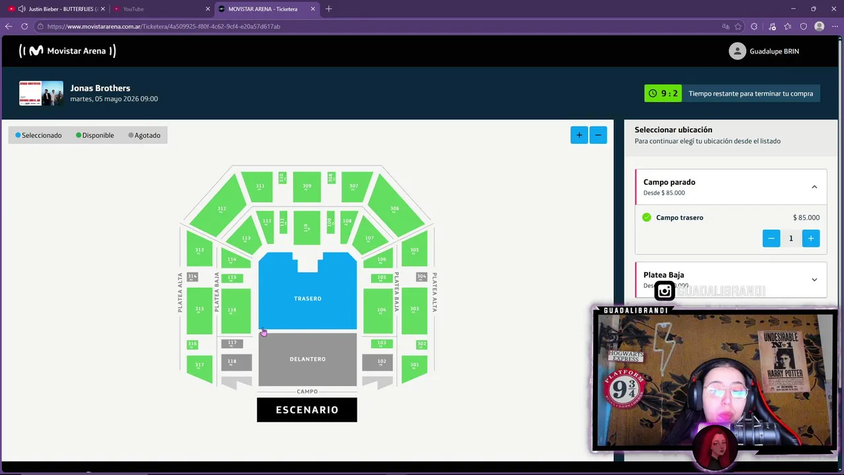
Task: Select section 103 on the map
Action: coord(382,344)
